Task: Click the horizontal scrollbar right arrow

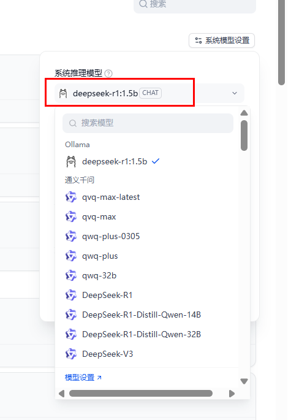Action: point(232,394)
